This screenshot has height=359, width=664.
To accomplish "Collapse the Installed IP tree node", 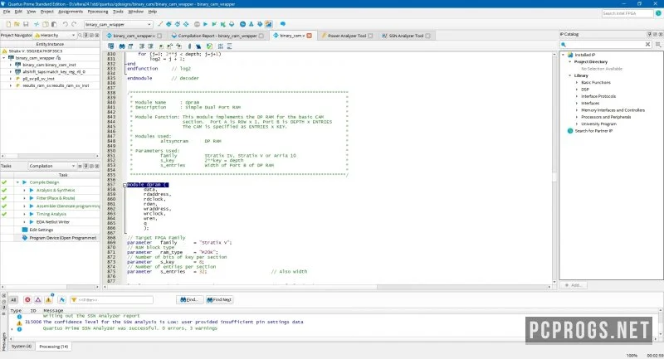I will pyautogui.click(x=564, y=55).
